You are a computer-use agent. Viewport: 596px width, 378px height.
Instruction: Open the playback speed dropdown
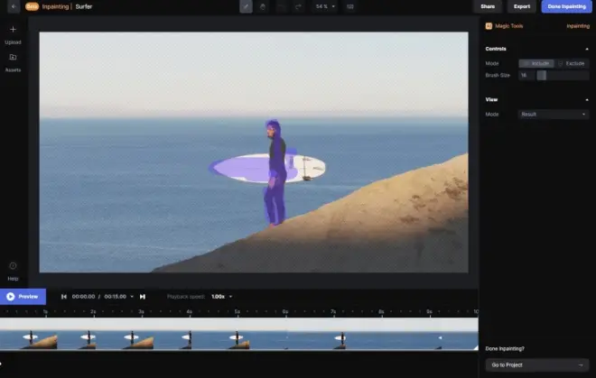tap(222, 296)
